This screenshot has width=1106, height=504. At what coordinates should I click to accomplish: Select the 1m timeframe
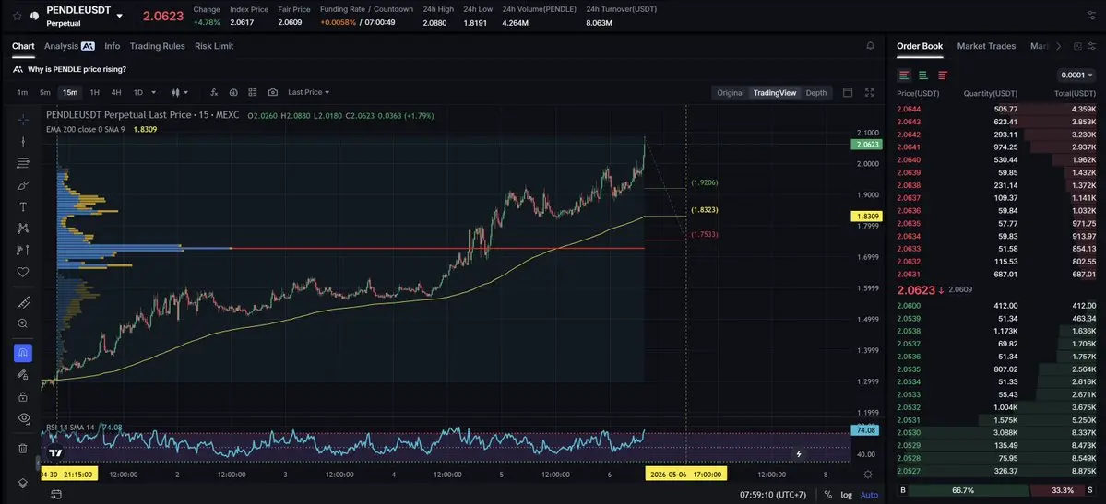click(22, 92)
